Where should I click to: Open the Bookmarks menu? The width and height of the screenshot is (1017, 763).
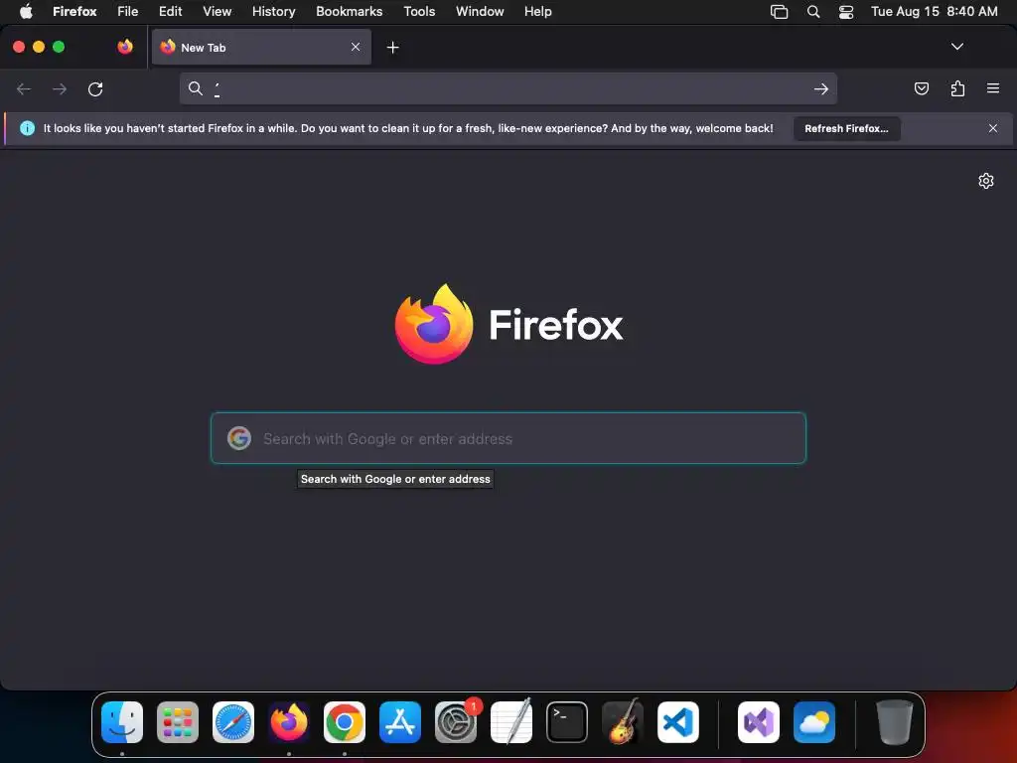pos(349,12)
